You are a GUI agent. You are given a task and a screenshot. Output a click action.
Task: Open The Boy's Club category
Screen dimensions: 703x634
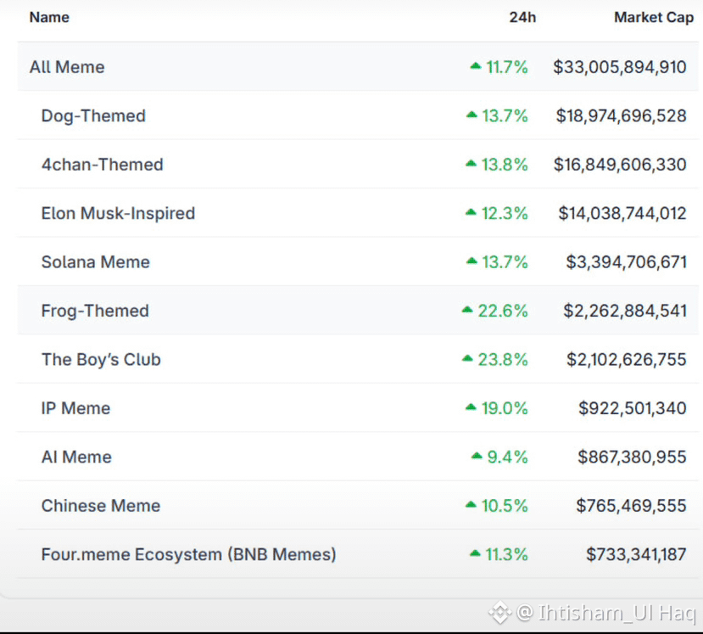click(101, 359)
